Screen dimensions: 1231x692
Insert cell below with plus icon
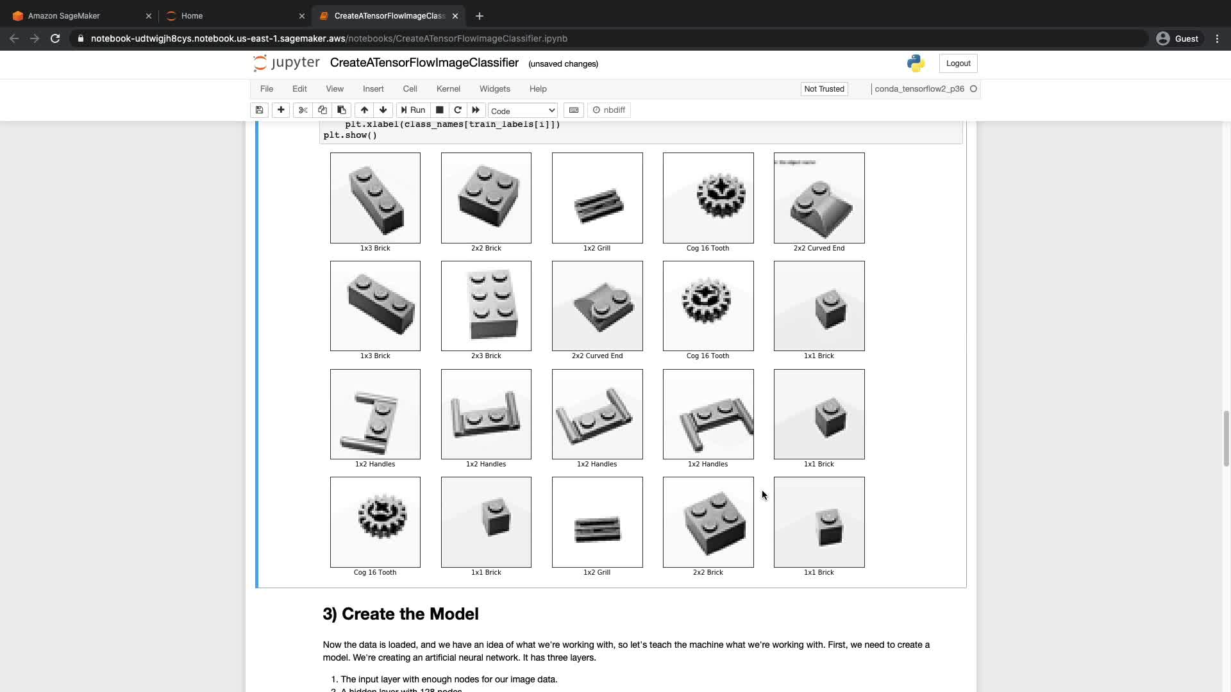pos(281,110)
